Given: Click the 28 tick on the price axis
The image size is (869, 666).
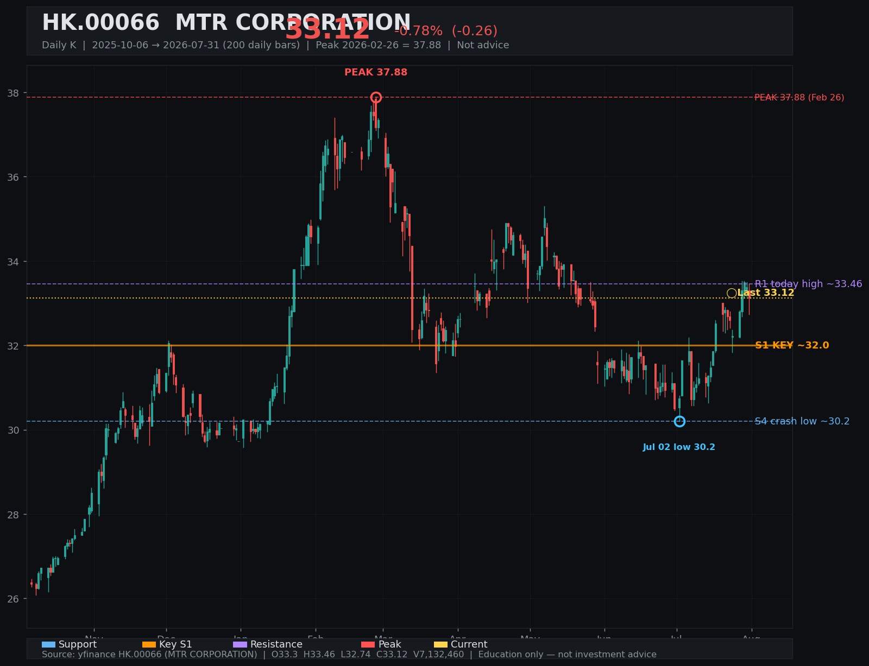Looking at the screenshot, I should tap(13, 515).
